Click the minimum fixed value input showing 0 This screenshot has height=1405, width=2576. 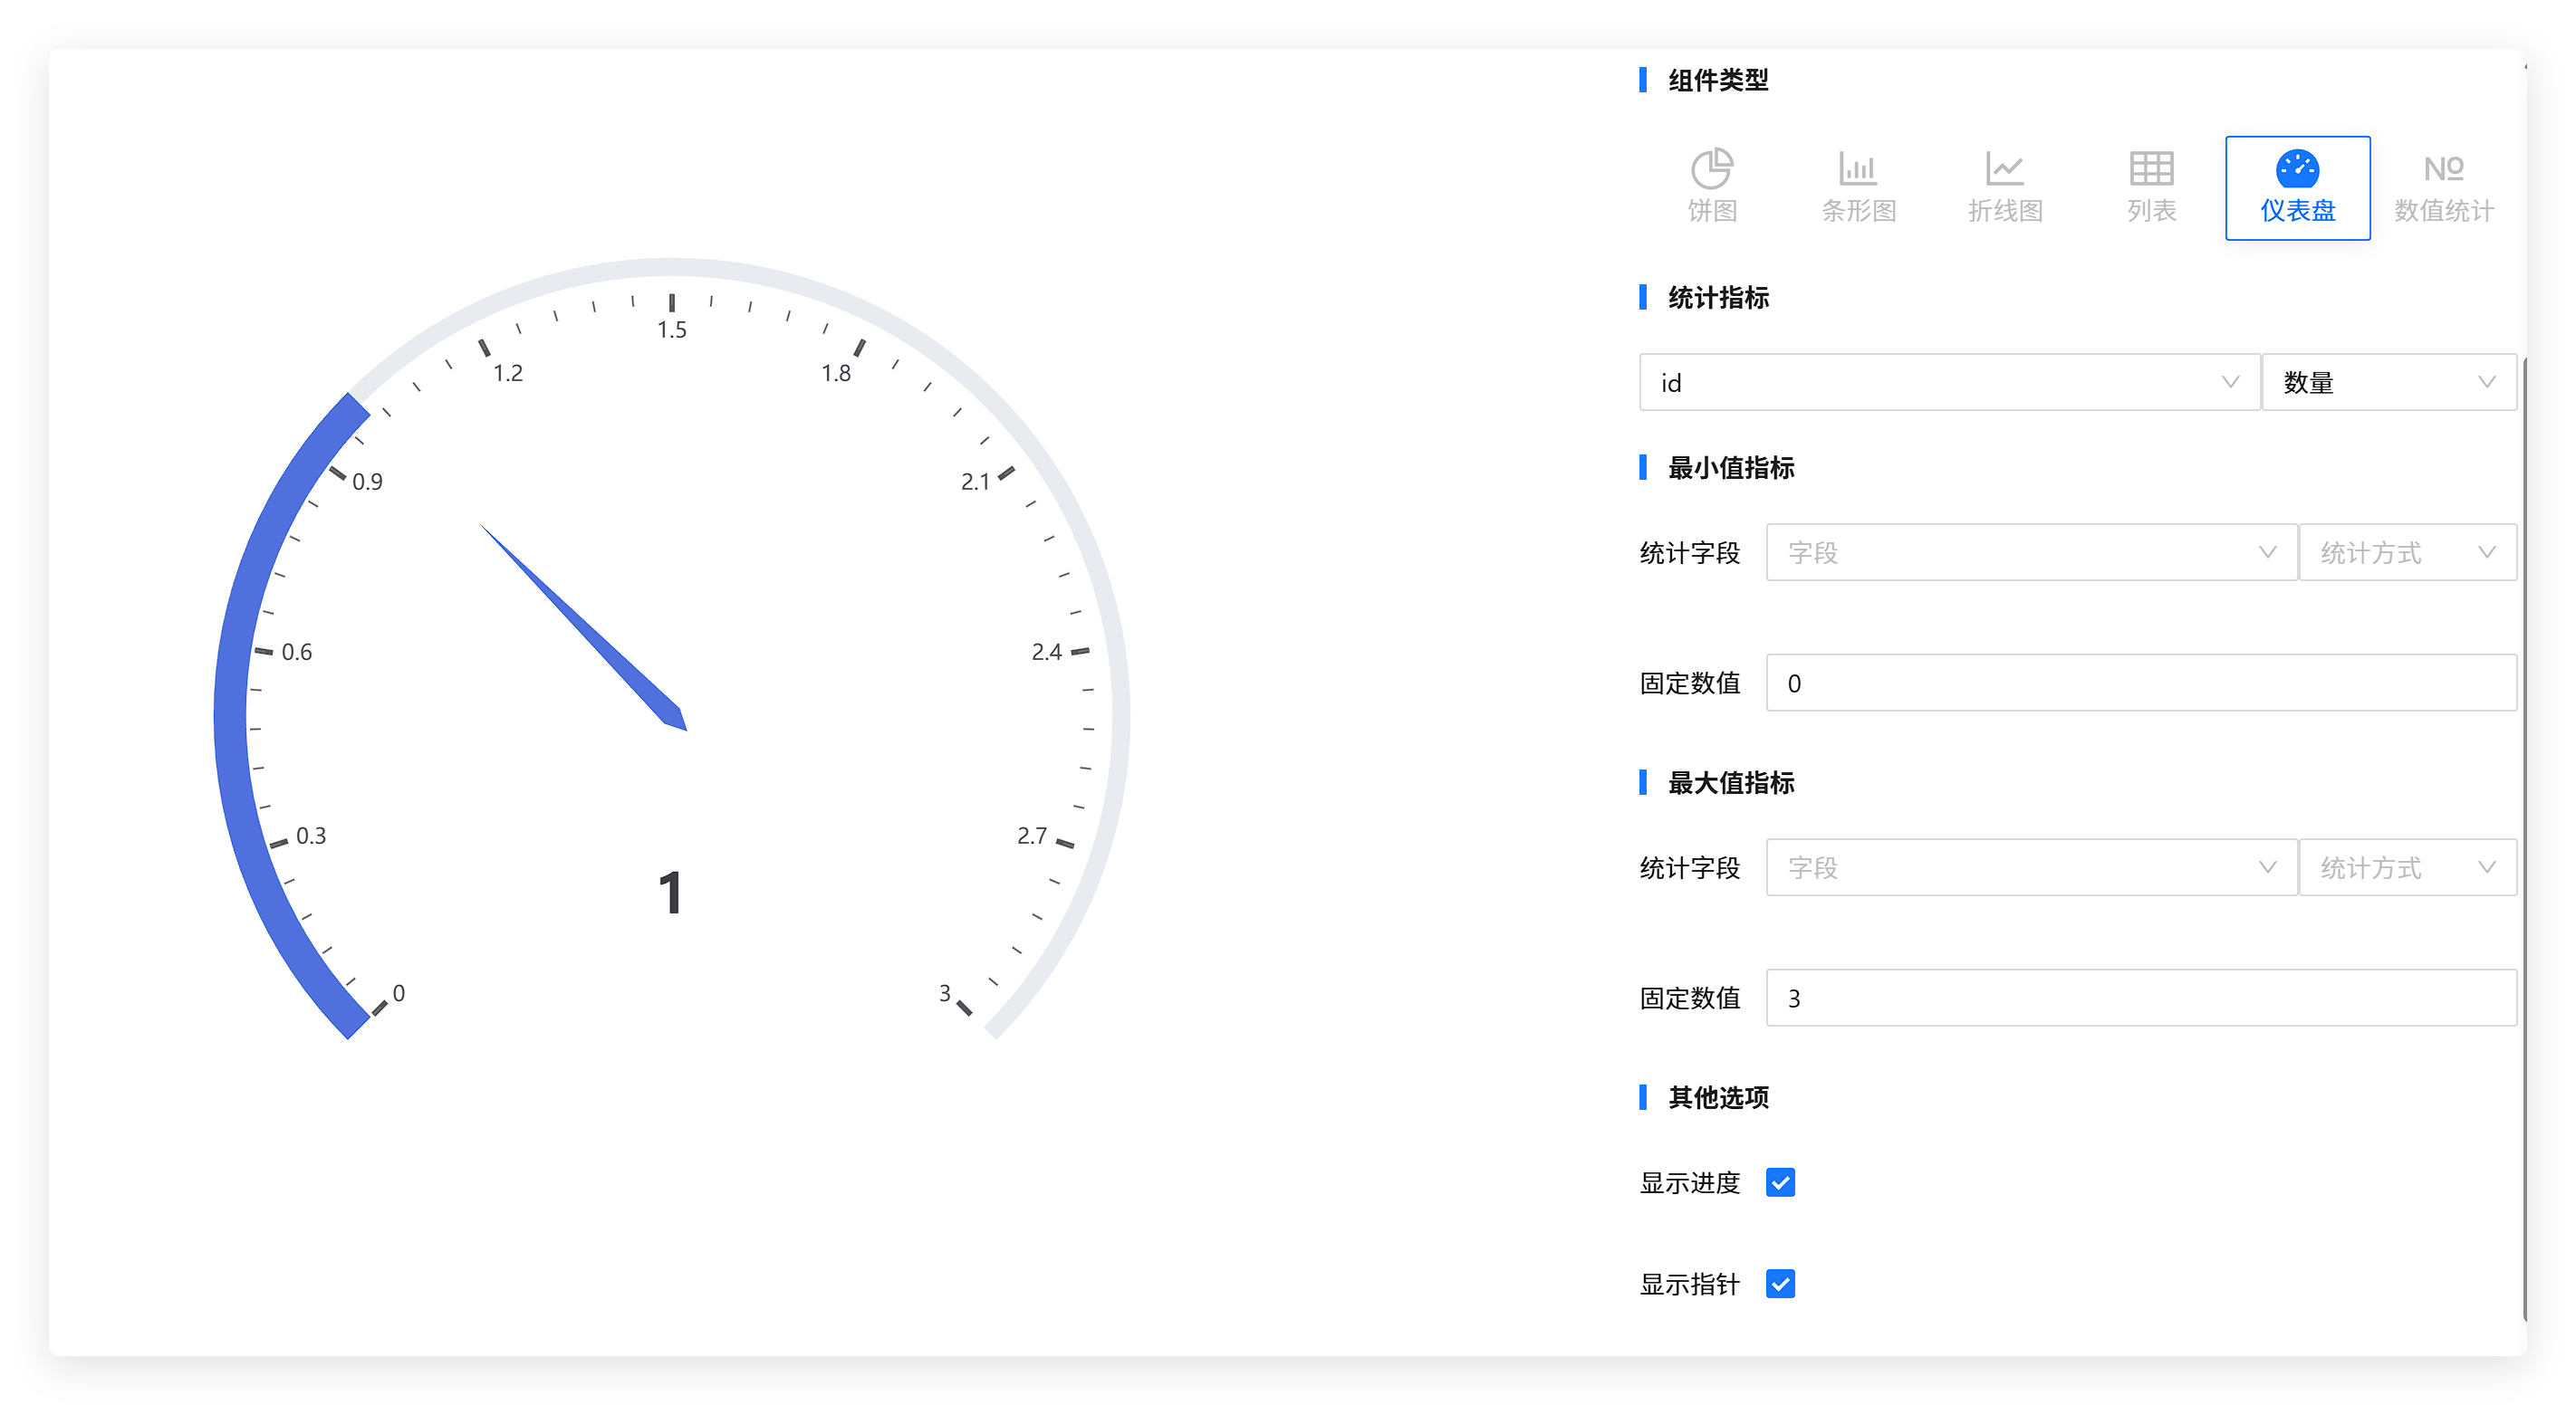point(2140,683)
